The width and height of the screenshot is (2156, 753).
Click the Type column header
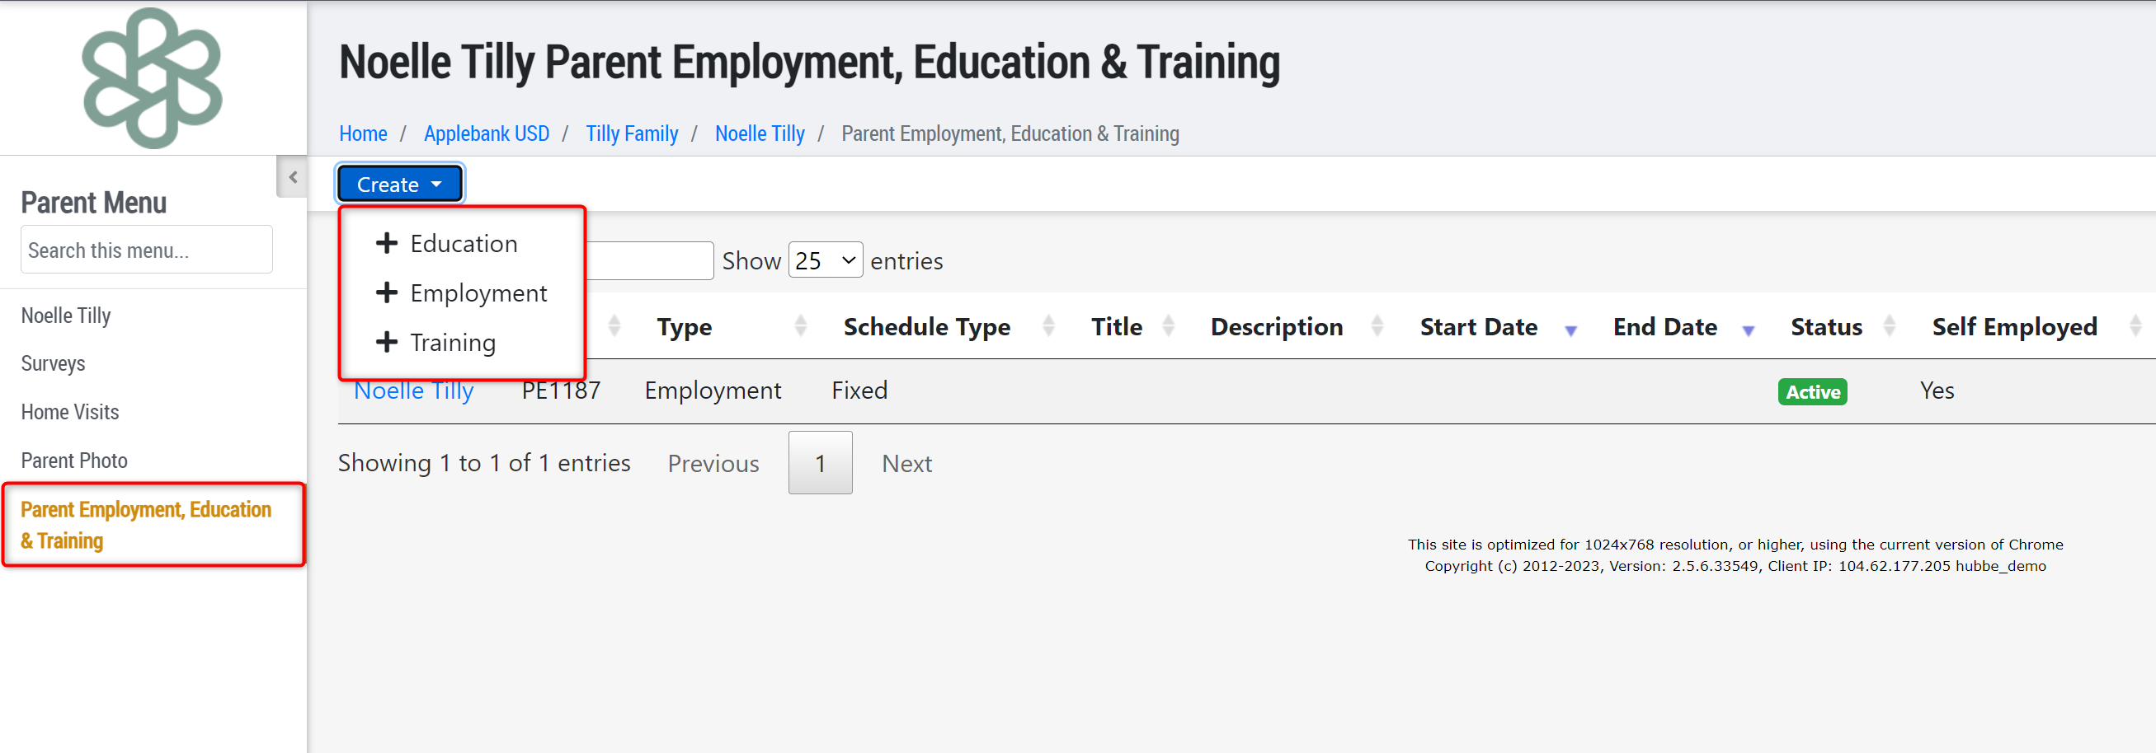coord(685,327)
